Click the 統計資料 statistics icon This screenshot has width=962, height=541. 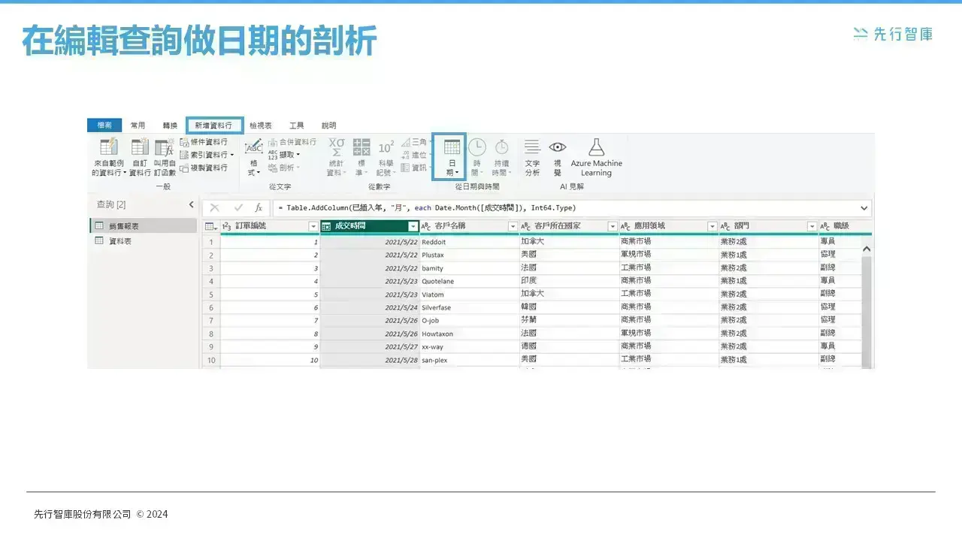click(337, 147)
